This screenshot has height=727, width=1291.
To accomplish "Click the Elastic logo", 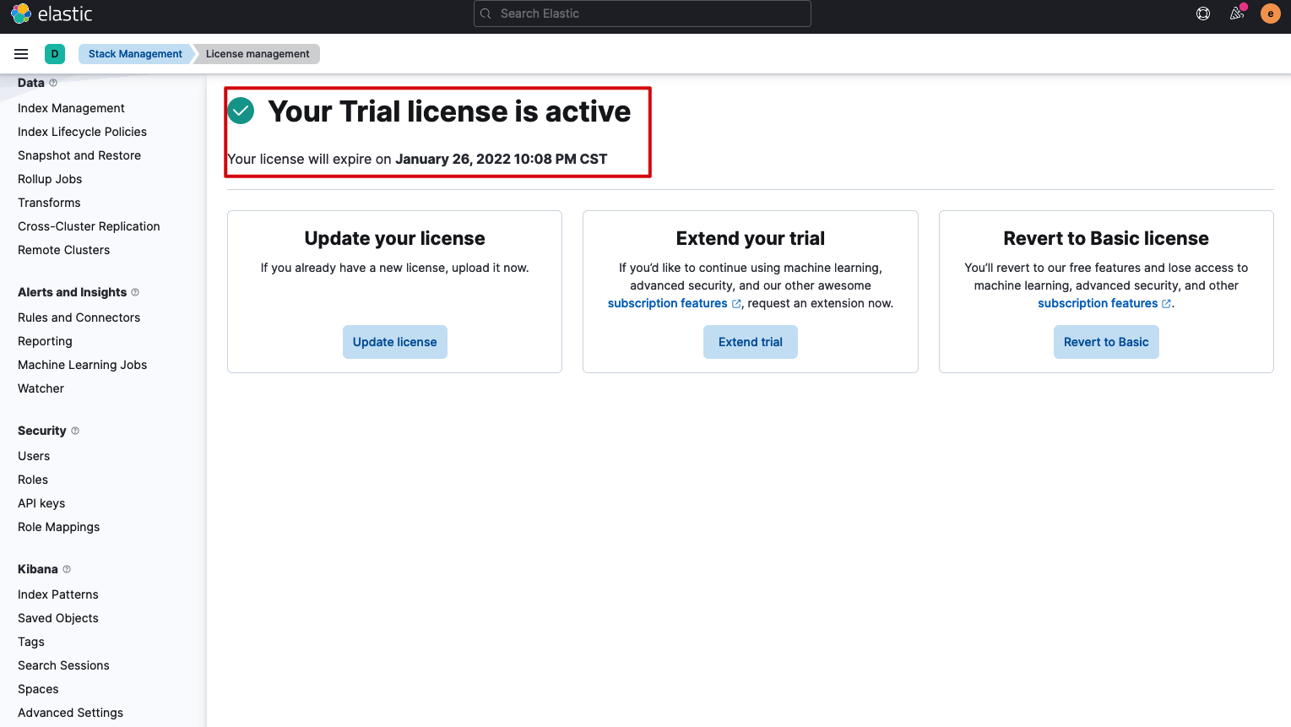I will [52, 14].
